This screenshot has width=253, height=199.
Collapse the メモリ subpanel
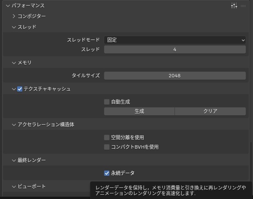click(x=14, y=63)
